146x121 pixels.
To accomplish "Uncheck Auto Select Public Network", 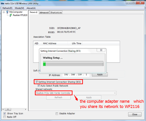I will (x=39, y=86).
